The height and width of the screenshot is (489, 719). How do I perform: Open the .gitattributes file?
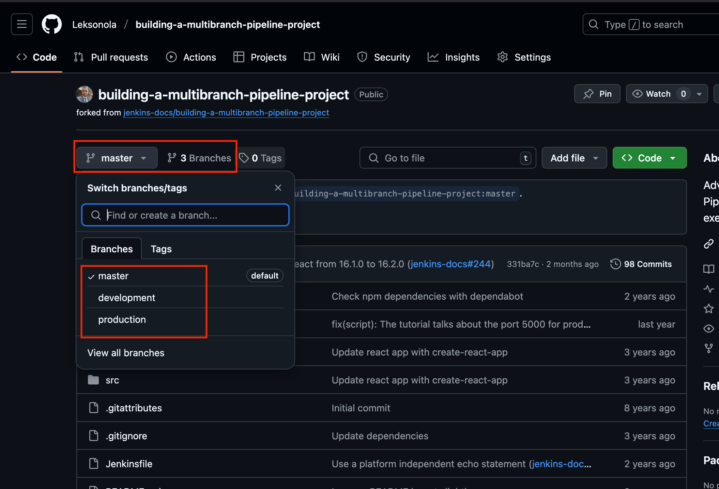[x=134, y=408]
